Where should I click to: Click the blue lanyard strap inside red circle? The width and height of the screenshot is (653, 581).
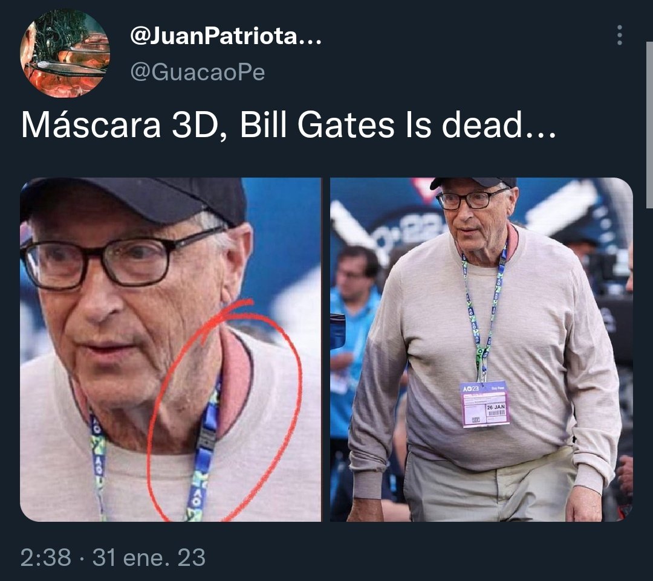pos(204,449)
